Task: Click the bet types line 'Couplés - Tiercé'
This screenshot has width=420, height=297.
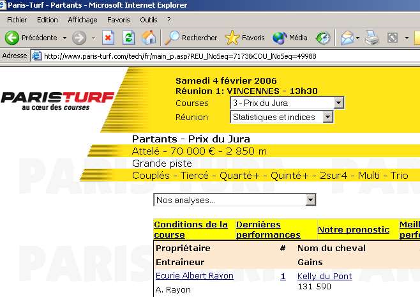Action: coord(270,176)
